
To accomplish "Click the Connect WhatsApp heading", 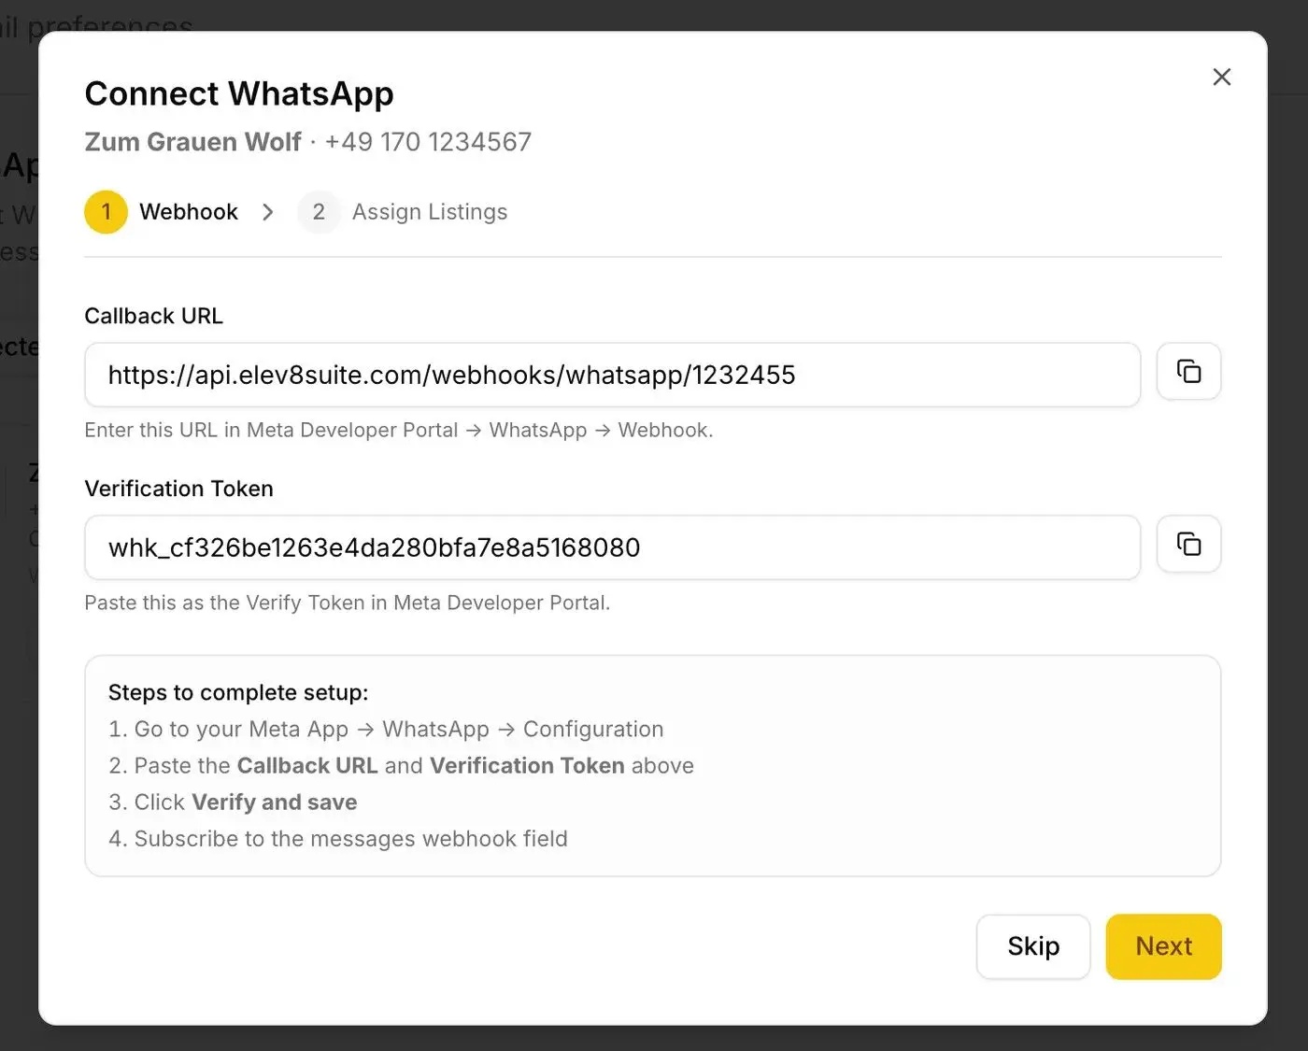I will 239,93.
